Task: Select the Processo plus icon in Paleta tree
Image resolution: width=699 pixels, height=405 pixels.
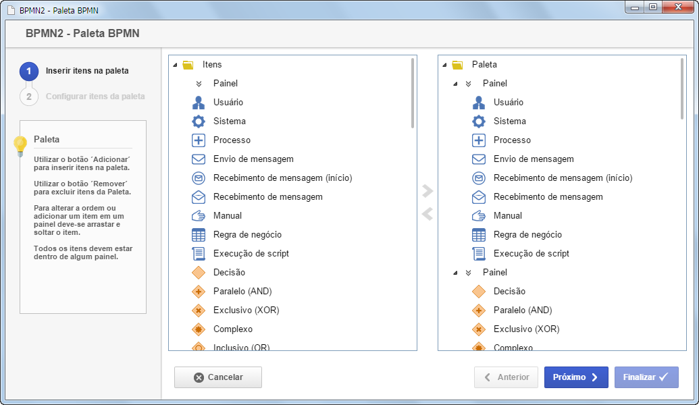Action: coord(479,140)
